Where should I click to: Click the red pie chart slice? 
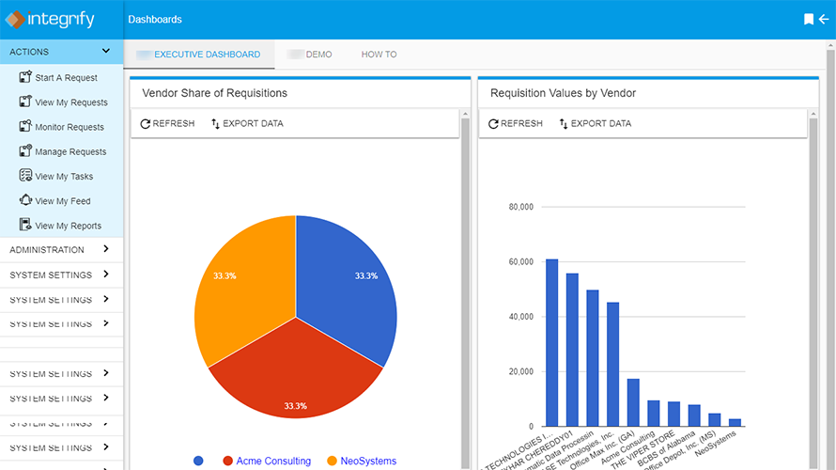point(295,373)
